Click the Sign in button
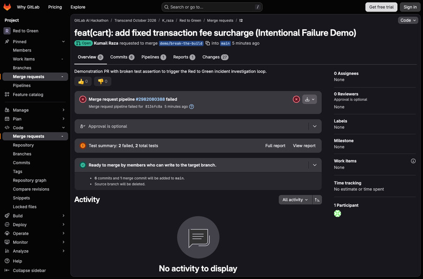The width and height of the screenshot is (423, 279). pyautogui.click(x=410, y=7)
